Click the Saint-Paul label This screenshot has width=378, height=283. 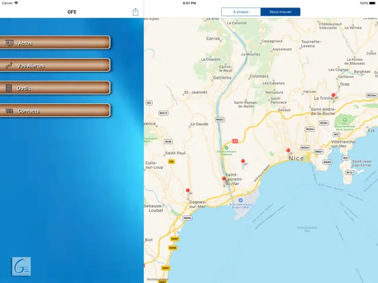click(175, 153)
